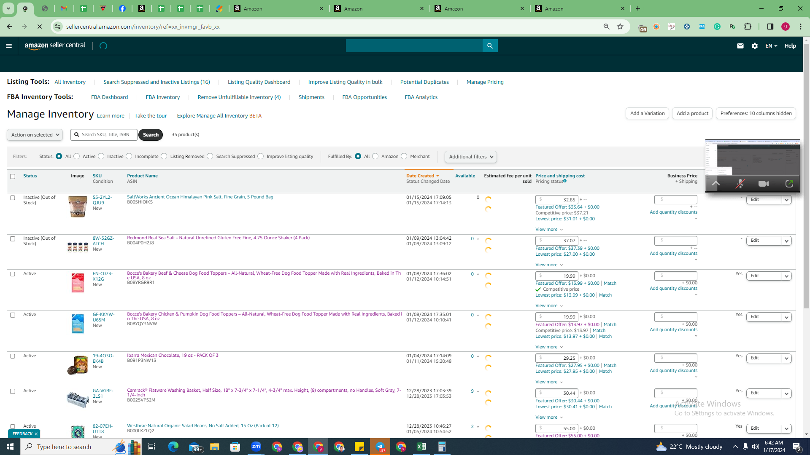Open a new browser tab

pos(638,8)
